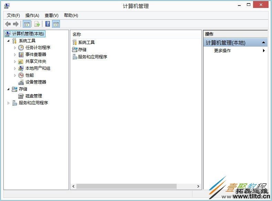
Task: Open the 操作(A) menu
Action: 32,16
